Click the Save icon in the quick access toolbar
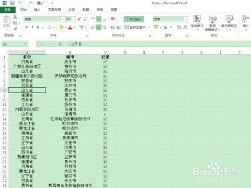The height and width of the screenshot is (188, 251). tap(12, 3)
